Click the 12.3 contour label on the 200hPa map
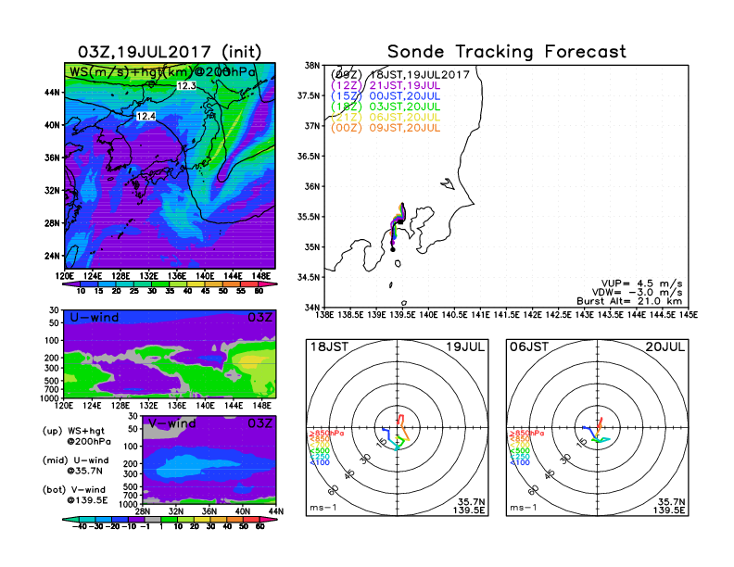 click(186, 85)
